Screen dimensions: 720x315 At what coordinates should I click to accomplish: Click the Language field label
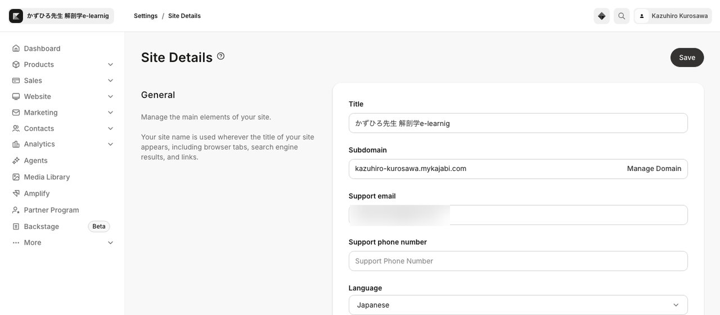365,288
